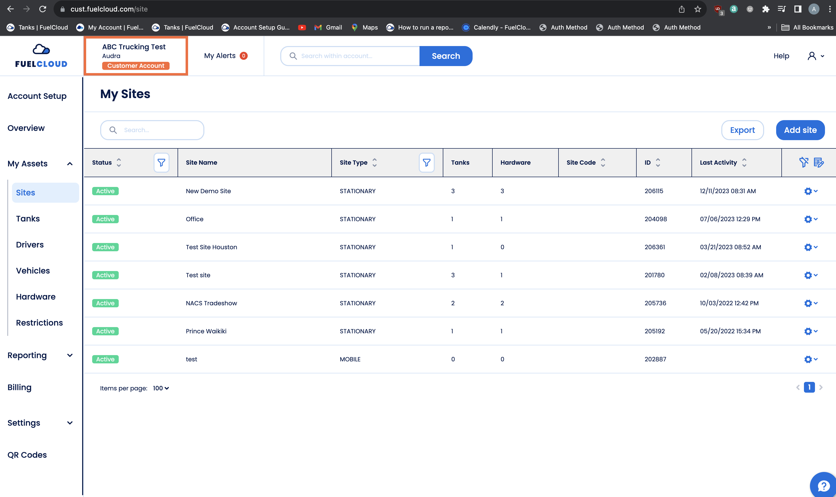Click the blue Search button
Viewport: 836px width, 497px height.
pyautogui.click(x=446, y=56)
